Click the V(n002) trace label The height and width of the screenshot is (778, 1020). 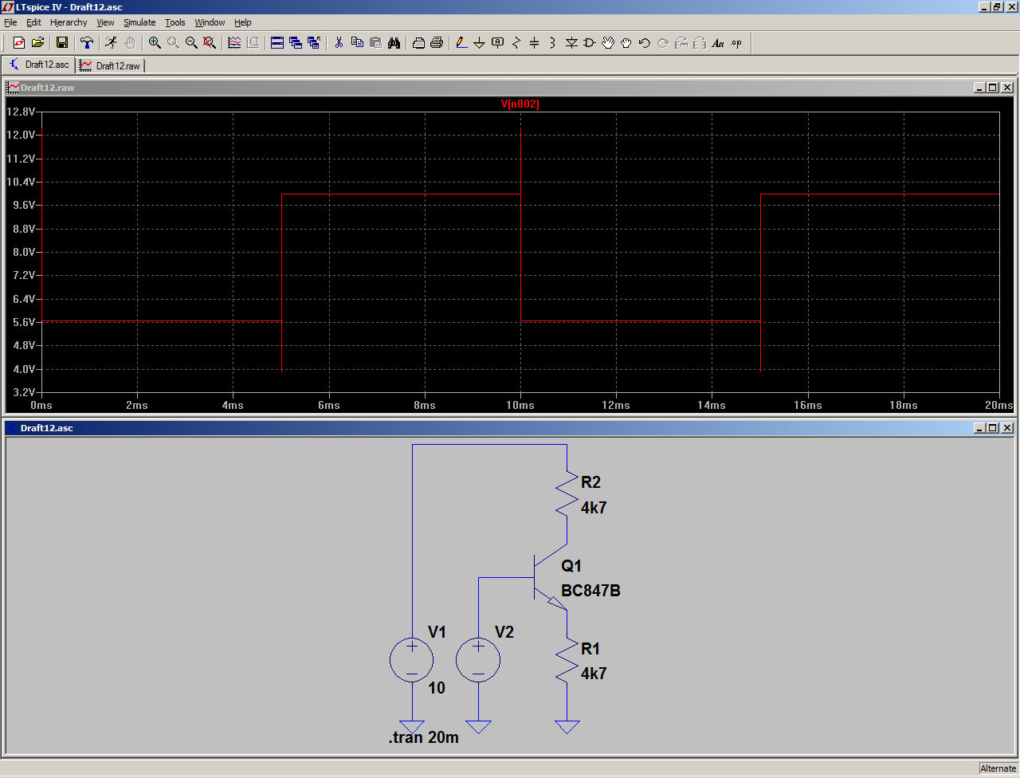[x=520, y=104]
